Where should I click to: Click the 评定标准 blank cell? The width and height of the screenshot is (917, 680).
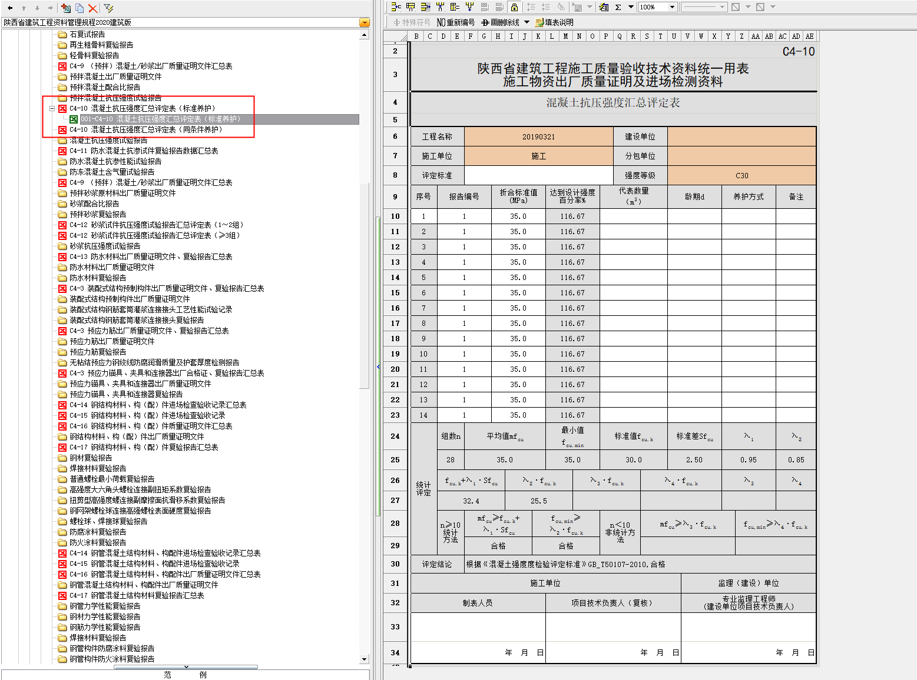point(539,175)
